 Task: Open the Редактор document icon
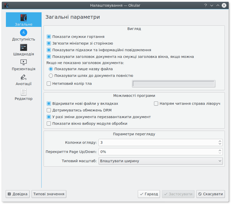(x=24, y=92)
